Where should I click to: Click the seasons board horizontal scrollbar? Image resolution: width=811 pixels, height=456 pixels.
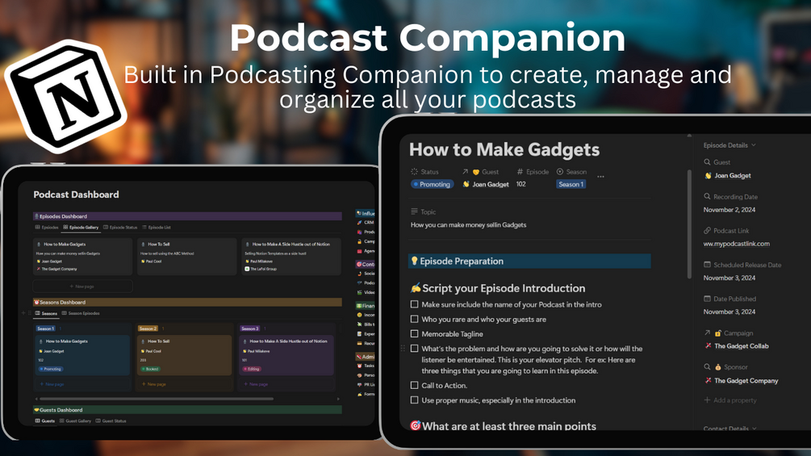[x=157, y=399]
